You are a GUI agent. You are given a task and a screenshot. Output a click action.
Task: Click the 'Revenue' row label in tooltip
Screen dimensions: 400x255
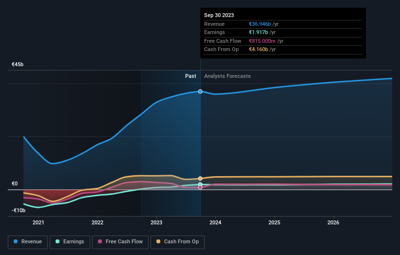pos(214,24)
